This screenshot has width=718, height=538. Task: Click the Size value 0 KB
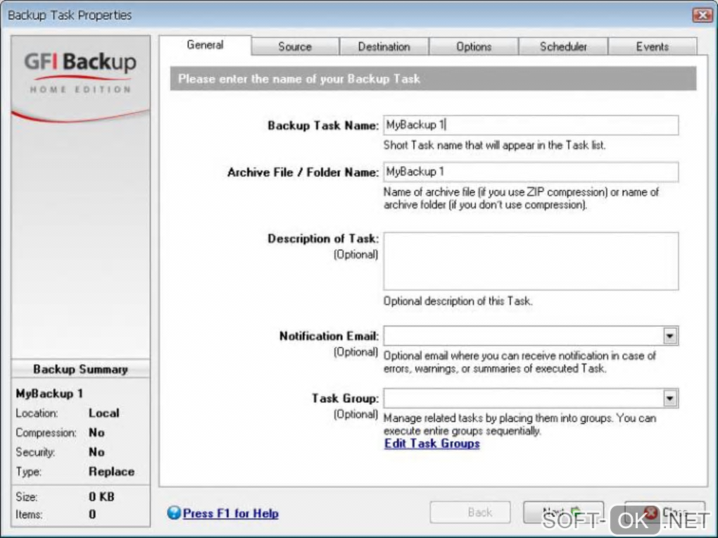(101, 496)
